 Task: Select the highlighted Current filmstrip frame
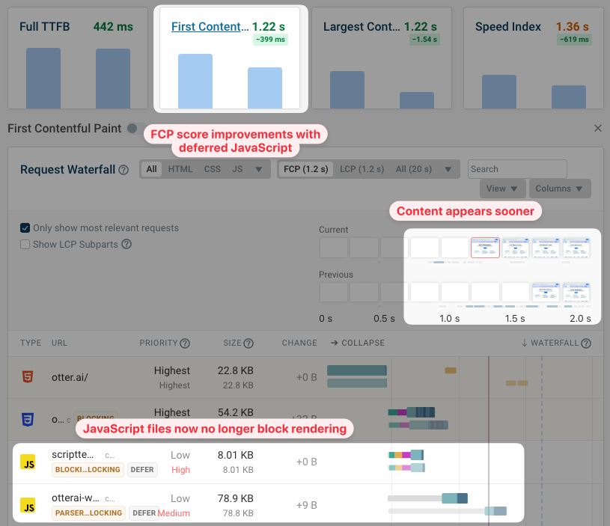485,248
